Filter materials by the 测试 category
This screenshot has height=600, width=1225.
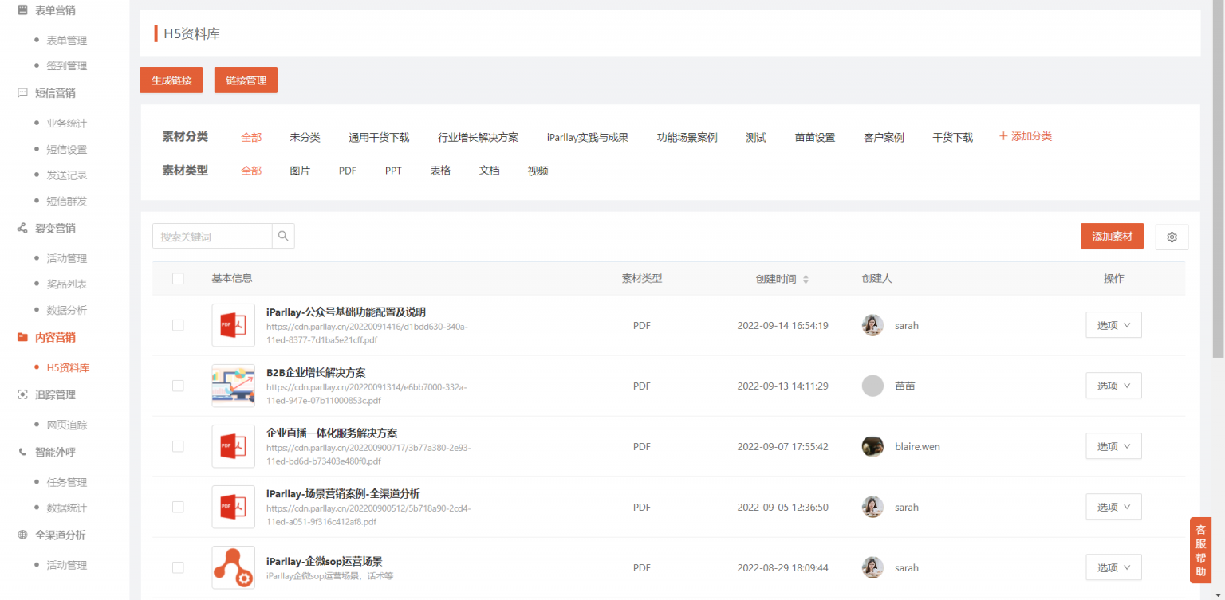[756, 136]
